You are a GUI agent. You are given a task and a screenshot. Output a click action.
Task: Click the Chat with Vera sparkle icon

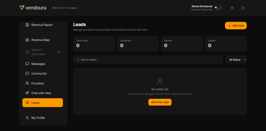(27, 93)
